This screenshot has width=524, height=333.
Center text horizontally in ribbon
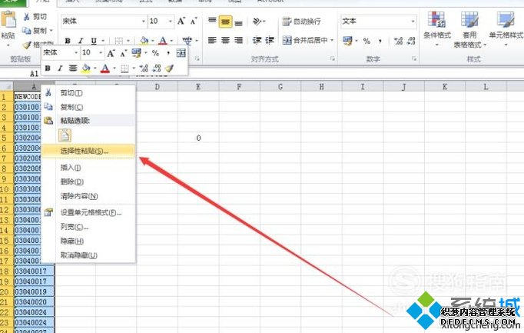pyautogui.click(x=226, y=41)
